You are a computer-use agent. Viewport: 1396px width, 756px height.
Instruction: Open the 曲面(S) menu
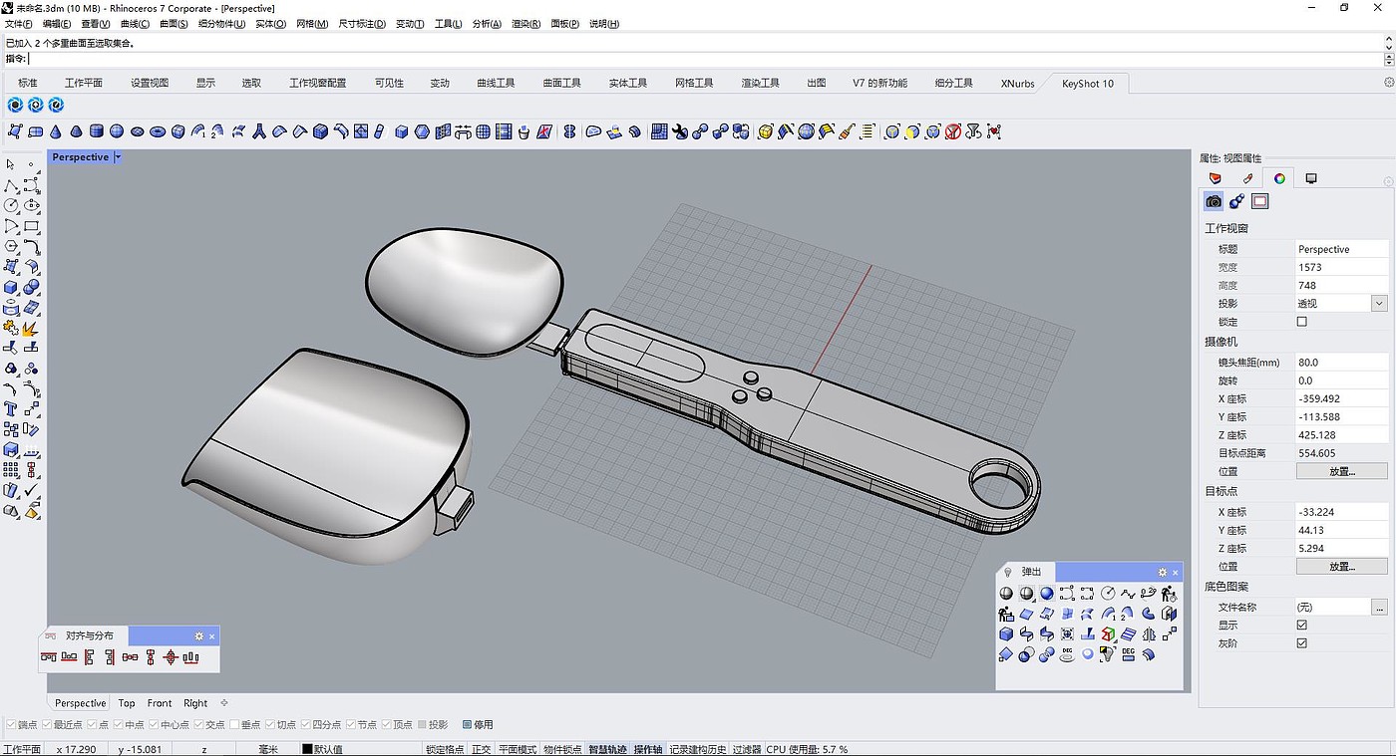point(174,24)
